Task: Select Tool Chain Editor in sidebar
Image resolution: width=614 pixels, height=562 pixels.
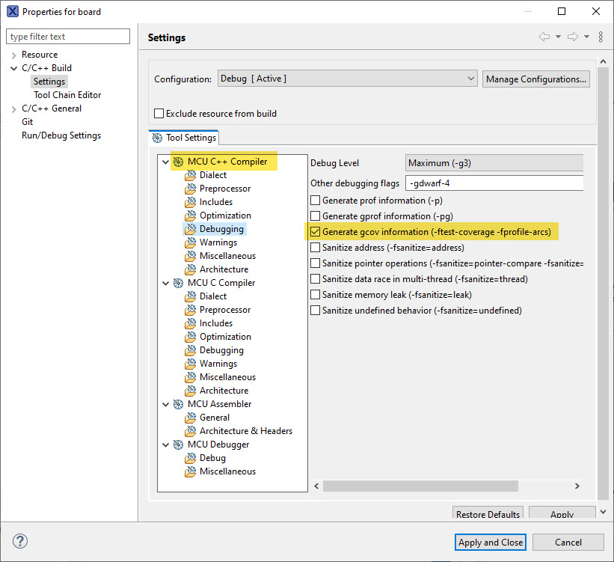Action: pyautogui.click(x=67, y=95)
